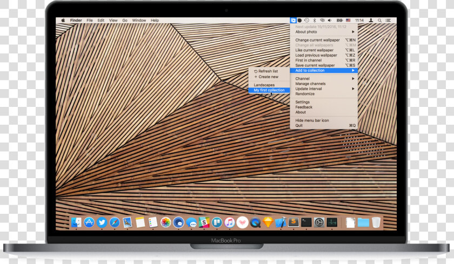Select First in channel
Image resolution: width=454 pixels, height=264 pixels.
point(324,60)
